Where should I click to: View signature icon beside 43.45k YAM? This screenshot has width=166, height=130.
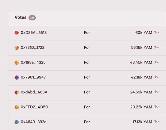pyautogui.click(x=157, y=62)
